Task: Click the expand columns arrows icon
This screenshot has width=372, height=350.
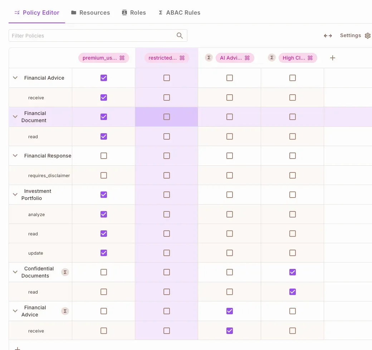Action: [328, 36]
